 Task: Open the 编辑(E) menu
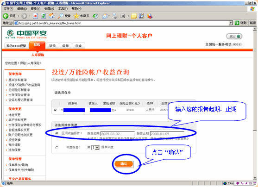[x=22, y=8]
